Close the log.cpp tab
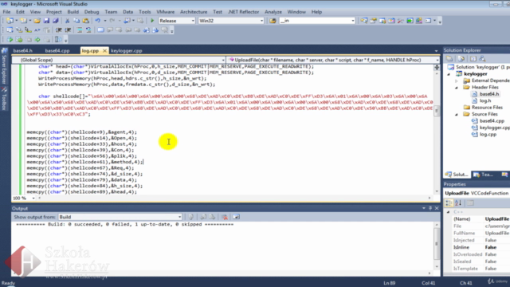 point(104,51)
